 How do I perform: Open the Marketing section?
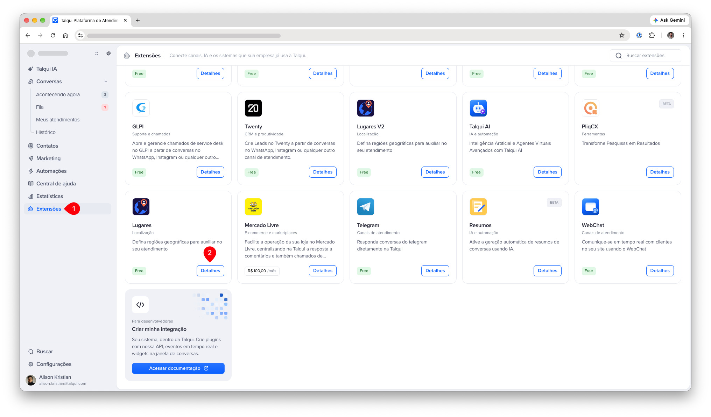tap(68, 158)
